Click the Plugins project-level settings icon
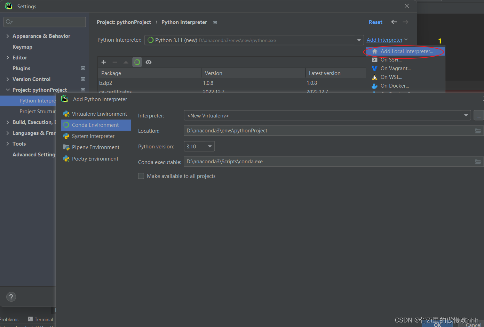Screen dimensions: 484x327 83,68
